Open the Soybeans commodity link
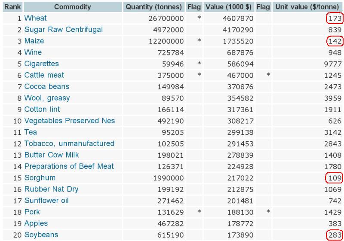The height and width of the screenshot is (241, 344). pyautogui.click(x=41, y=235)
